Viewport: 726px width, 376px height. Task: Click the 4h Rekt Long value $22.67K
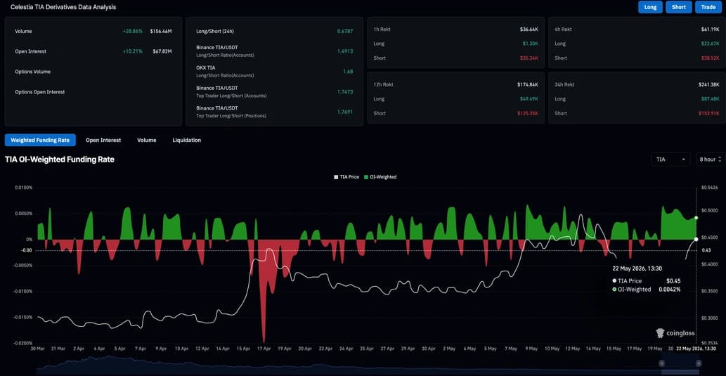(x=711, y=44)
